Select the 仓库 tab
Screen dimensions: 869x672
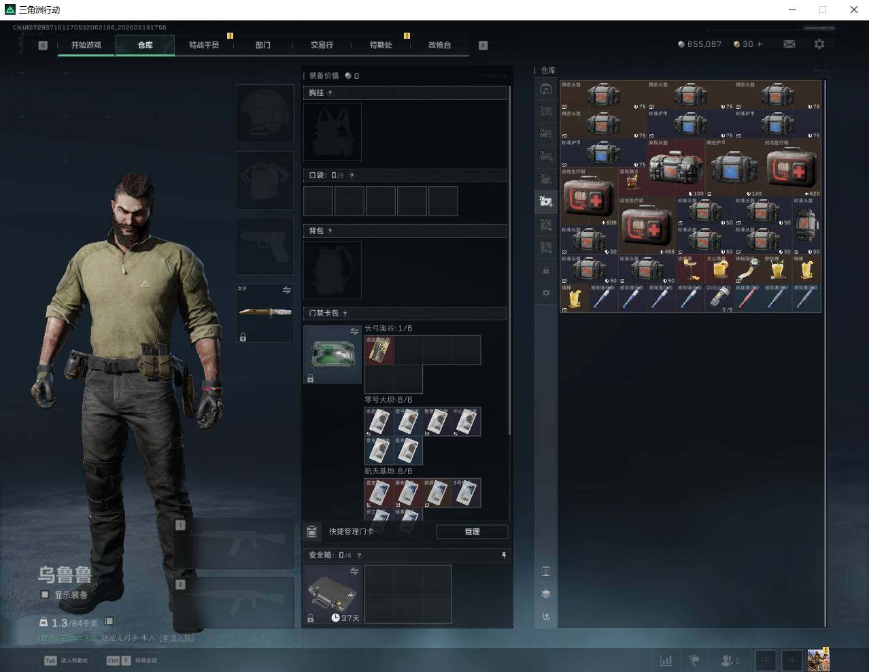146,45
